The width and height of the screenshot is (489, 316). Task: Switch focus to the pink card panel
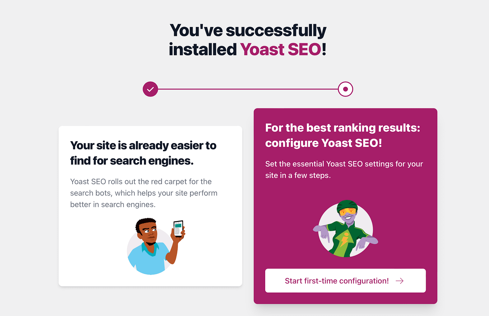(345, 205)
